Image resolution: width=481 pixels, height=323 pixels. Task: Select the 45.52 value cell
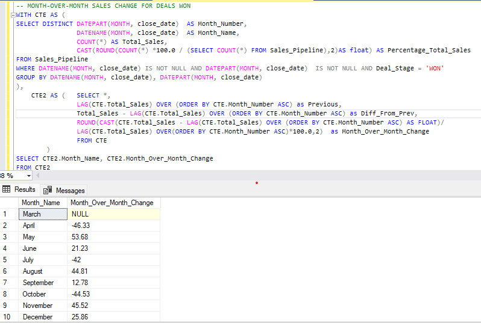[x=113, y=306]
